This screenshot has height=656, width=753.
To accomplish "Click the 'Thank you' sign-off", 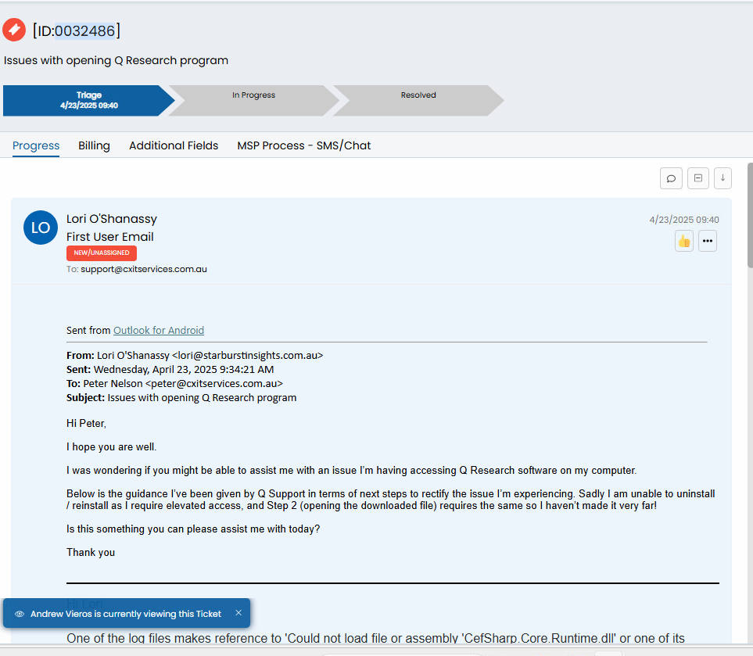I will click(x=90, y=552).
